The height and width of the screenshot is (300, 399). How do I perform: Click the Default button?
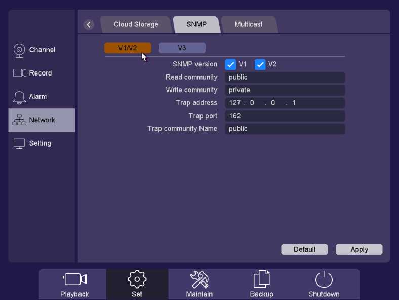click(304, 249)
